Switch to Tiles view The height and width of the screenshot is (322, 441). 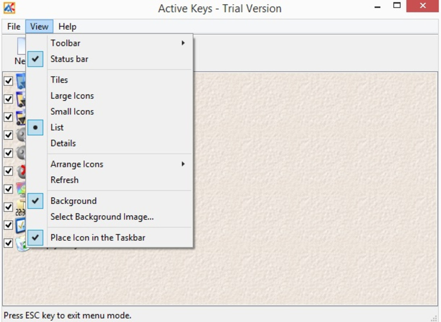pos(110,80)
